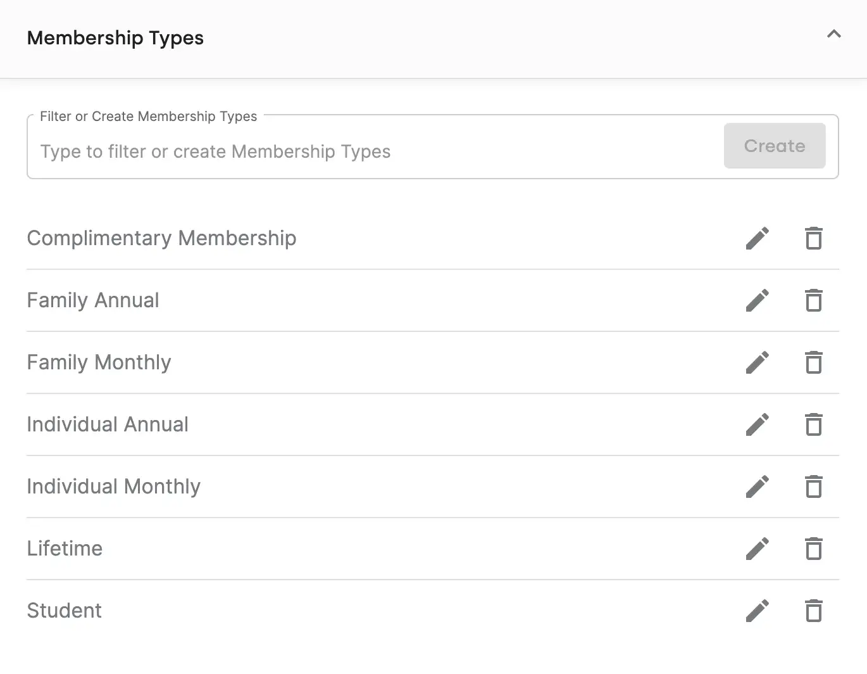Collapse the Membership Types section
Viewport: 867px width, 674px height.
[833, 34]
